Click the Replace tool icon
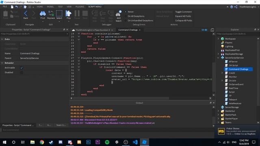 point(51,13)
